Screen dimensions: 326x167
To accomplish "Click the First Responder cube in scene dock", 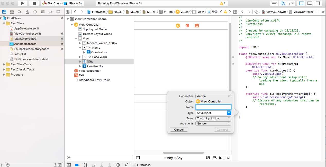I will [187, 26].
